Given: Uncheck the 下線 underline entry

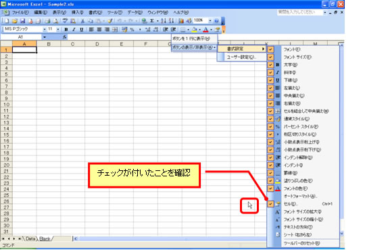Looking at the screenshot, I should (x=303, y=80).
